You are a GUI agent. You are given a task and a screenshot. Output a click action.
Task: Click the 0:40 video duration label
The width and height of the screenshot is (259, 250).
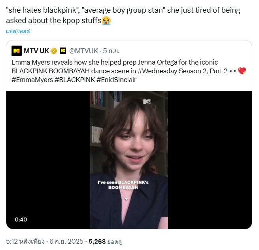coord(21,219)
